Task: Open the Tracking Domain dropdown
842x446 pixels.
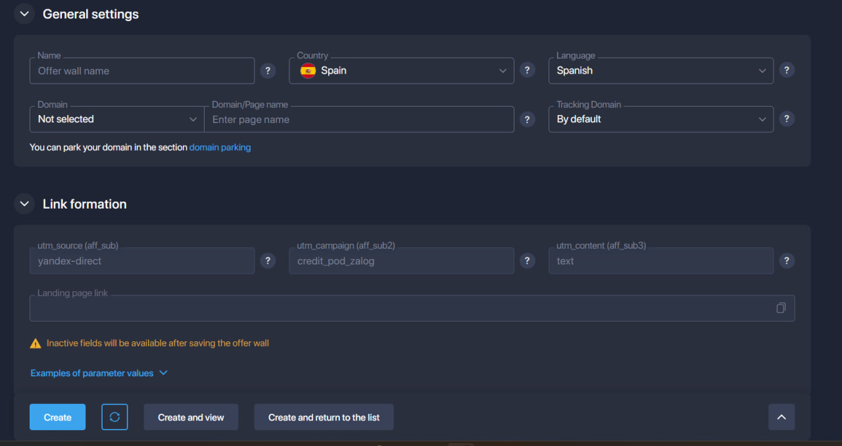Action: [660, 119]
